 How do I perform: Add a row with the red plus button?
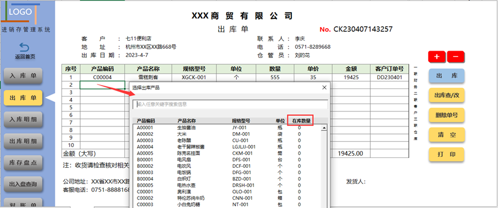437,57
